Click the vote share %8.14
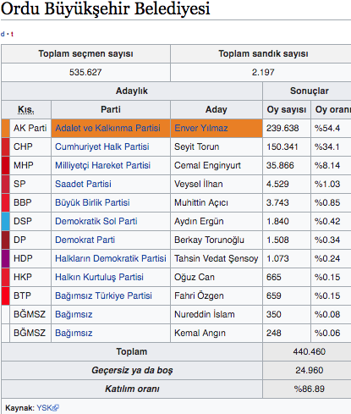Viewport: 351px width, 414px height. (327, 165)
